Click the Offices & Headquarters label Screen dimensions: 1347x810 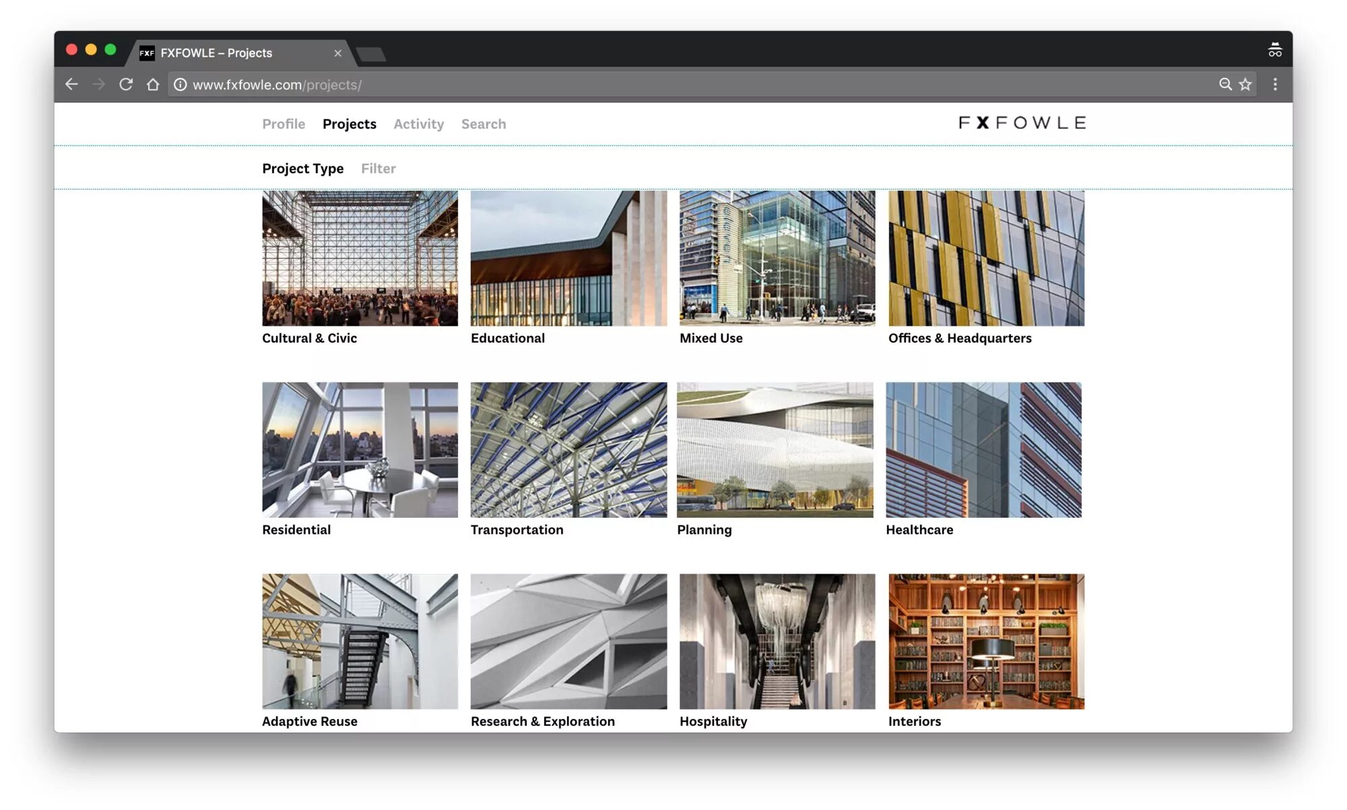(x=959, y=338)
